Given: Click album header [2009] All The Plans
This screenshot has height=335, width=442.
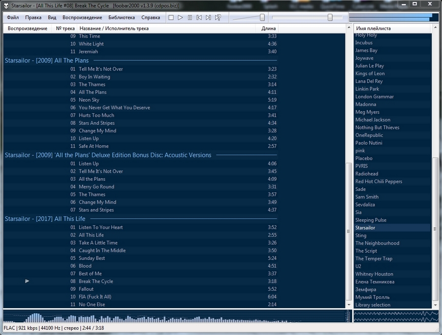Looking at the screenshot, I should 141,60.
